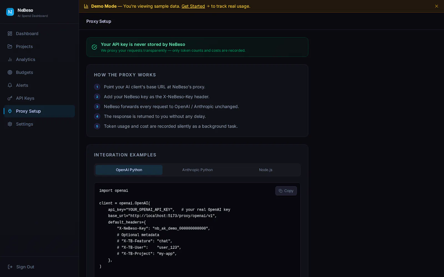Click the 'client = openai.OpenAI(' code line
Image resolution: width=444 pixels, height=277 pixels.
coord(125,203)
